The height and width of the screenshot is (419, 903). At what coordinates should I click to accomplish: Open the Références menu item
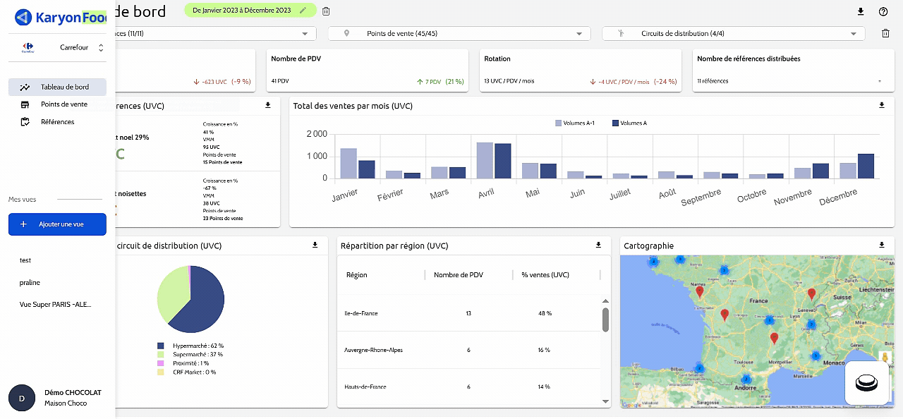[57, 122]
